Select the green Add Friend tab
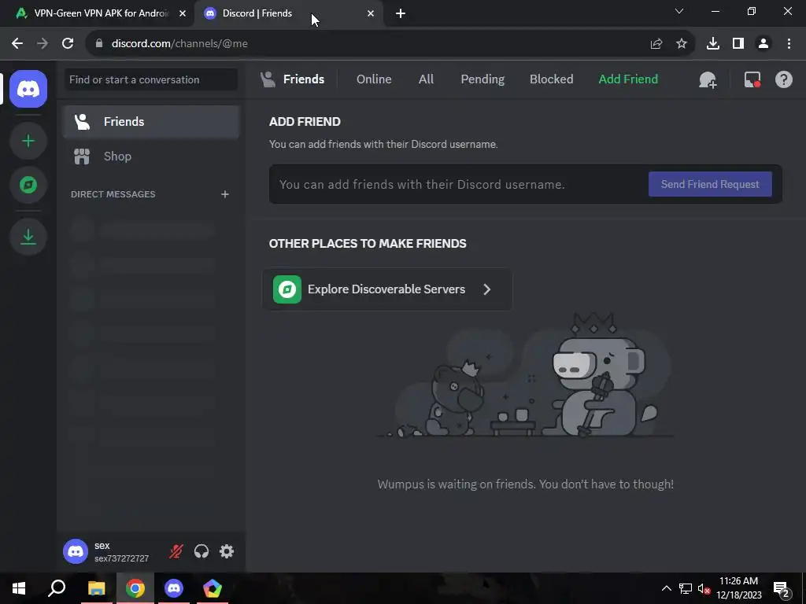Viewport: 806px width, 604px height. [x=628, y=79]
